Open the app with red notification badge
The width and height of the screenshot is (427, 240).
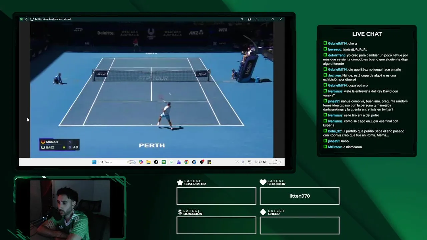click(202, 162)
